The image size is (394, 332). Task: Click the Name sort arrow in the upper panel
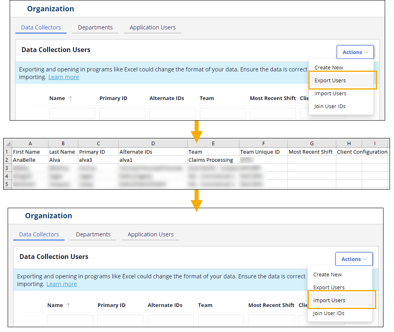point(70,98)
